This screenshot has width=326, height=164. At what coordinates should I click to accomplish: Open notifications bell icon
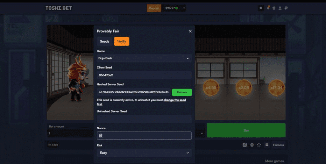(x=268, y=8)
